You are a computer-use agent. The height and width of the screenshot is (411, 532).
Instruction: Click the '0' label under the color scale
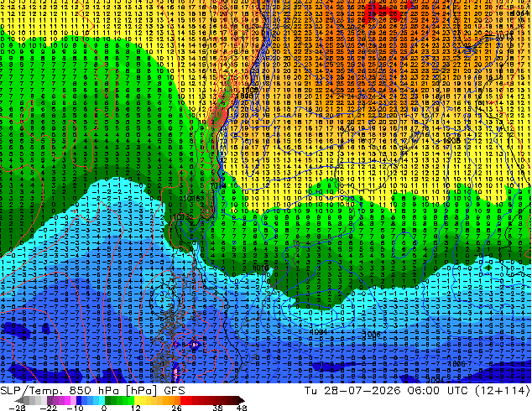[104, 408]
